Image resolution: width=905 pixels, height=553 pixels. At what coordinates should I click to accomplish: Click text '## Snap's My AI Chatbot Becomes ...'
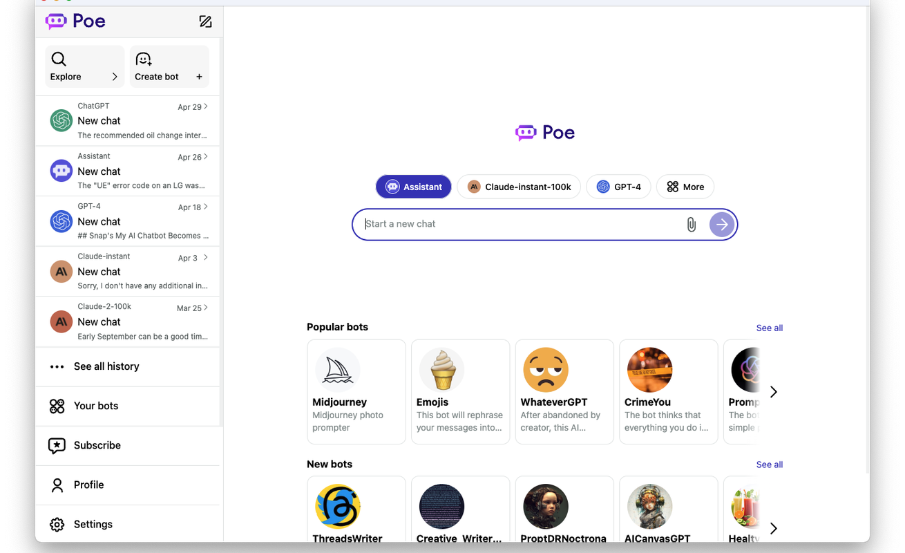(143, 236)
